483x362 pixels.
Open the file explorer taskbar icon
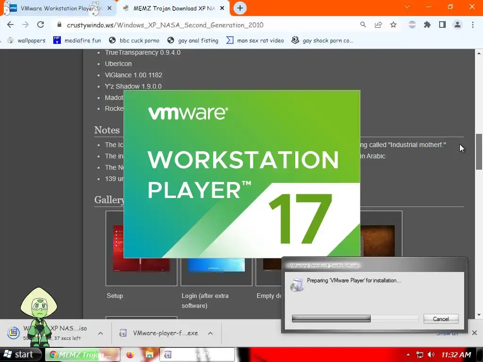coord(150,354)
